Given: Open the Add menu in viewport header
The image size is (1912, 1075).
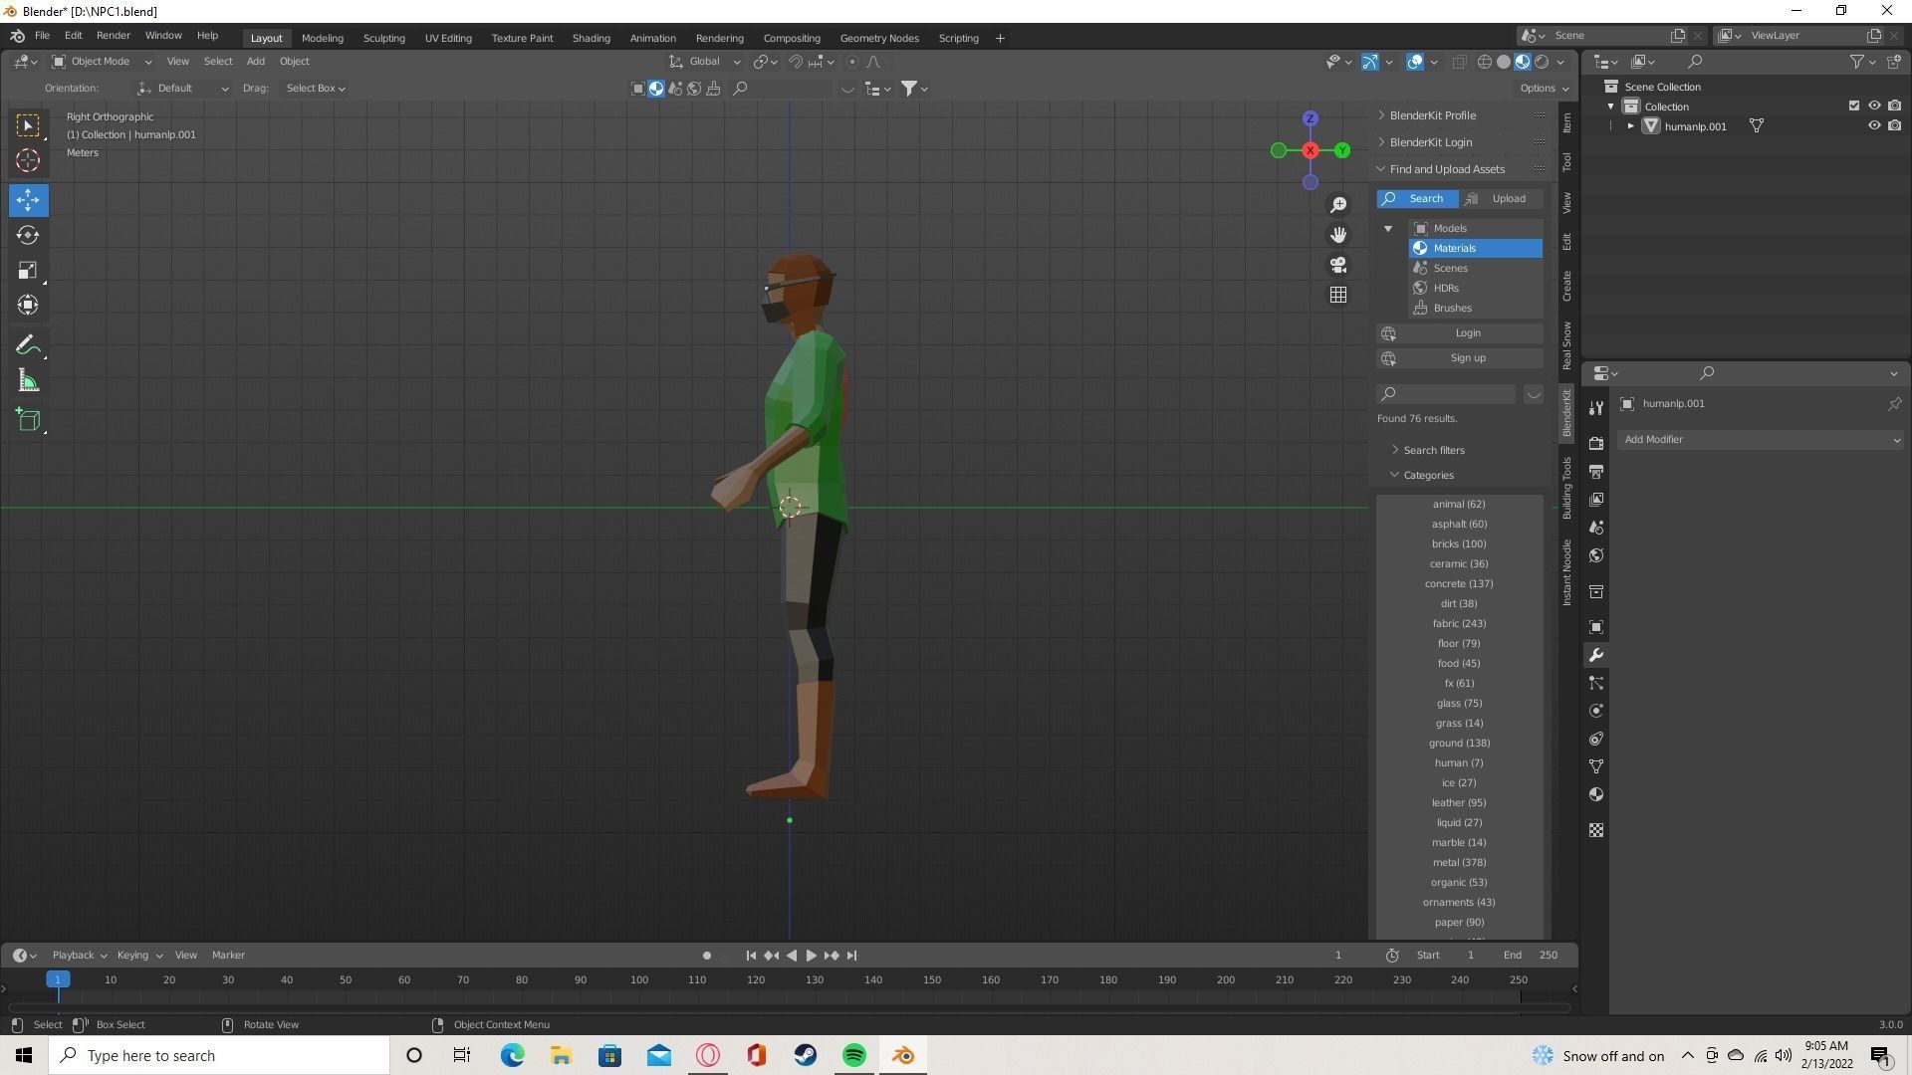Looking at the screenshot, I should click(x=255, y=62).
